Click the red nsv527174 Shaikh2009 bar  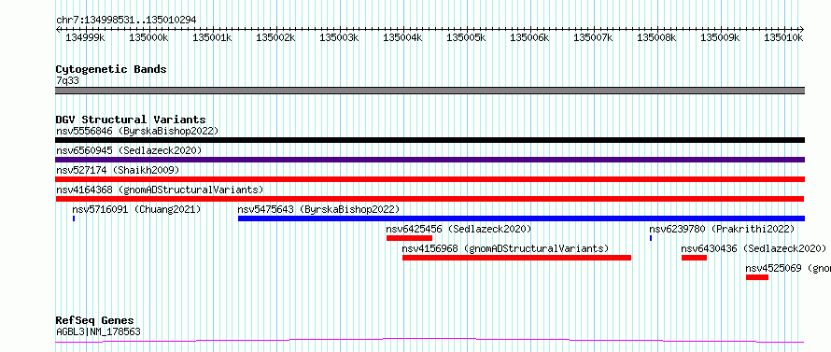[430, 179]
